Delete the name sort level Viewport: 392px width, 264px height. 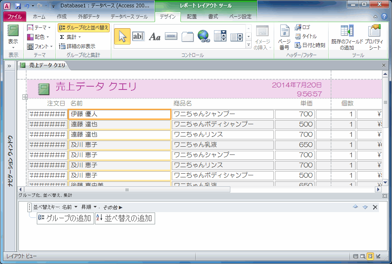coord(375,207)
